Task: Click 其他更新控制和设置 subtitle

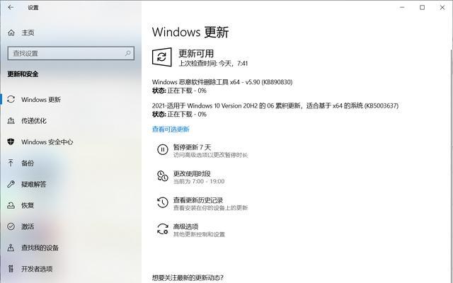Action: tap(199, 234)
